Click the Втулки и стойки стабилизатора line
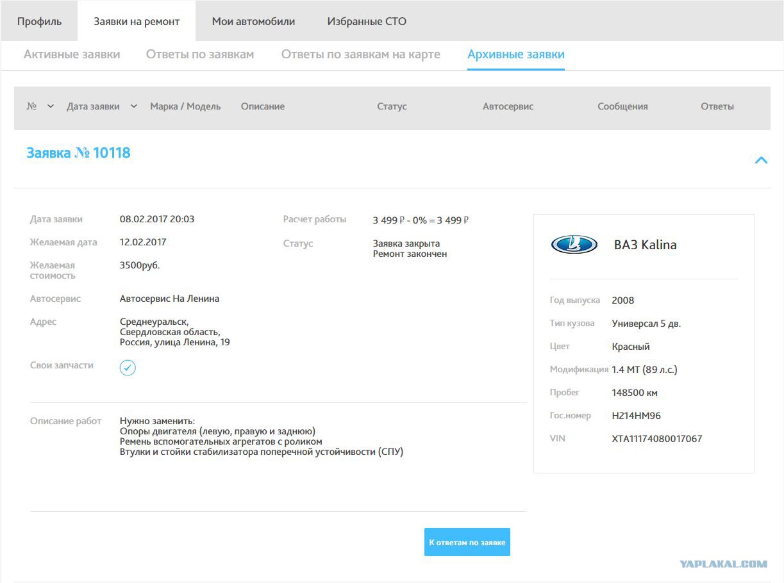 click(x=262, y=452)
